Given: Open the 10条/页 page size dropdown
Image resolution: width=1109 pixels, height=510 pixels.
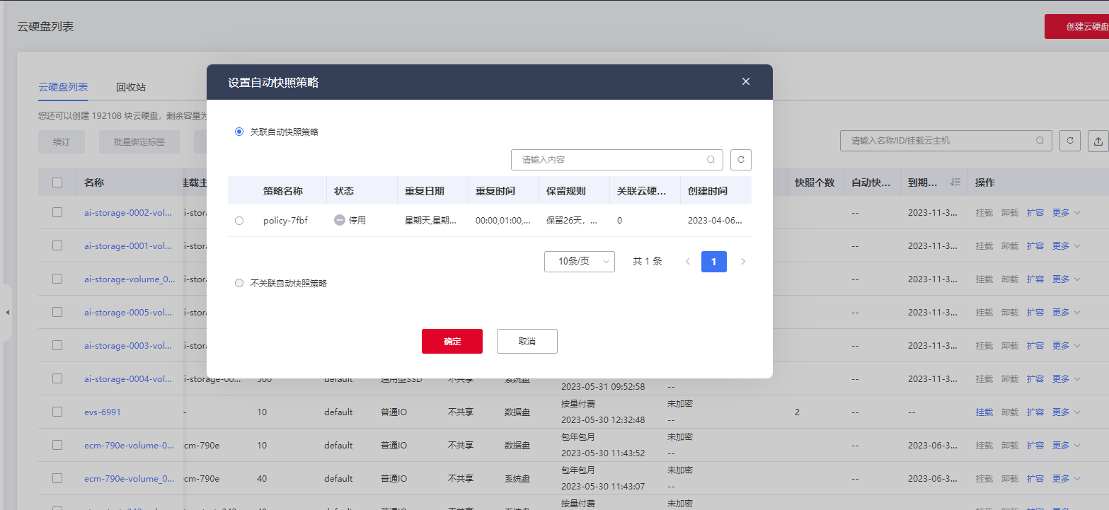Looking at the screenshot, I should coord(580,262).
